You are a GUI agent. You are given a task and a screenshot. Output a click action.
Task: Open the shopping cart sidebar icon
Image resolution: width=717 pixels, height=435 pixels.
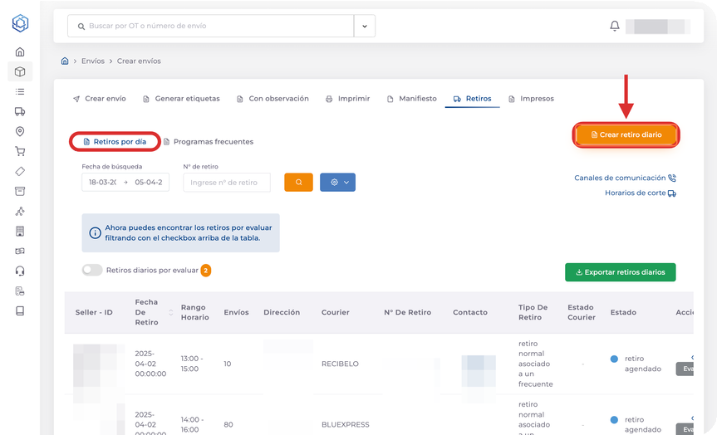click(20, 151)
